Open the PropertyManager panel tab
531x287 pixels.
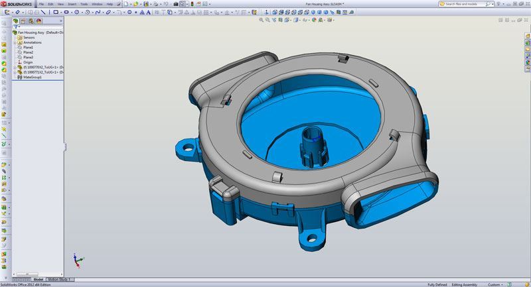[23, 21]
